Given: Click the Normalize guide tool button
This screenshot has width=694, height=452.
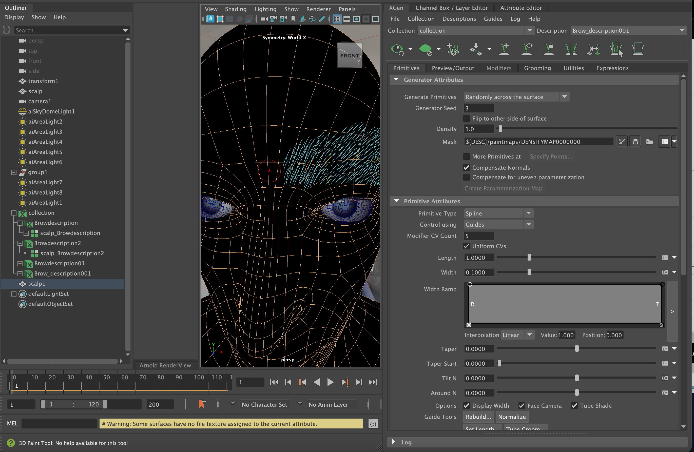Looking at the screenshot, I should click(x=512, y=417).
